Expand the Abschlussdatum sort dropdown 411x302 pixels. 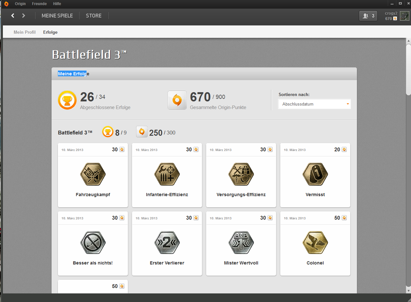[x=314, y=104]
